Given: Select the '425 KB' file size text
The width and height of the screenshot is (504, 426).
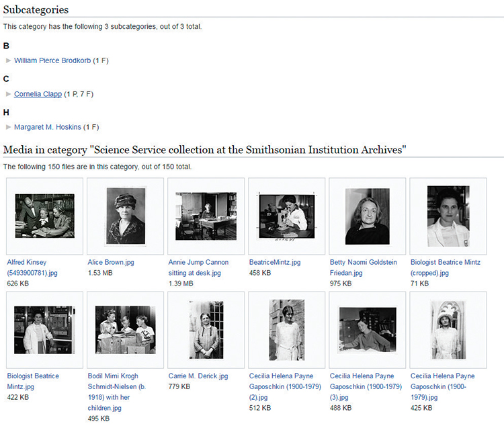Looking at the screenshot, I should coord(421,408).
